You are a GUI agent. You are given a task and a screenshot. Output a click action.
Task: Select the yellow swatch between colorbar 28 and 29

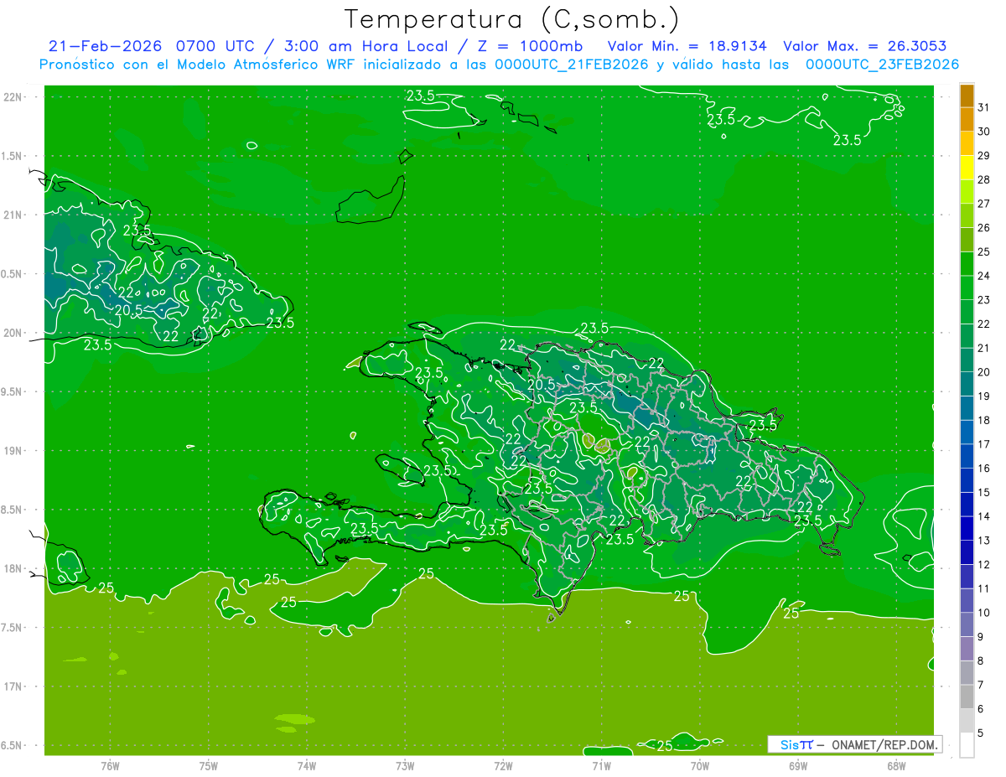[967, 168]
